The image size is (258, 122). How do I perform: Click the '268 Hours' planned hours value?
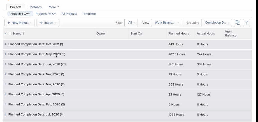[x=176, y=84]
